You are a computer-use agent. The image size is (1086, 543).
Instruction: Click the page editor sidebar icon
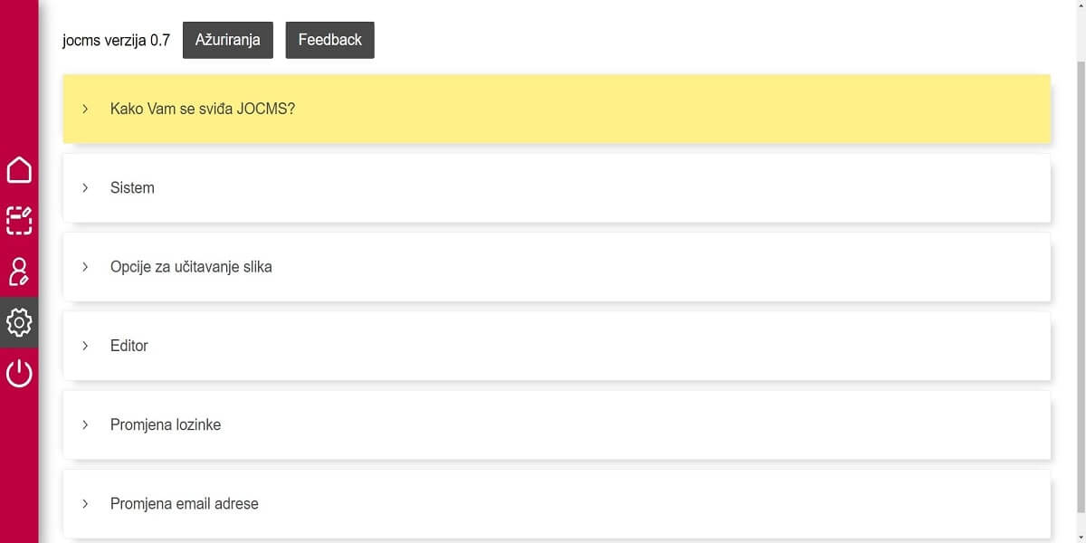pyautogui.click(x=19, y=221)
